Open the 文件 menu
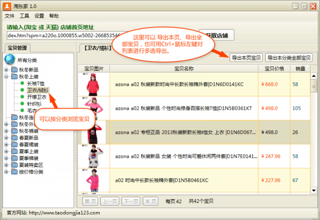 click(10, 16)
